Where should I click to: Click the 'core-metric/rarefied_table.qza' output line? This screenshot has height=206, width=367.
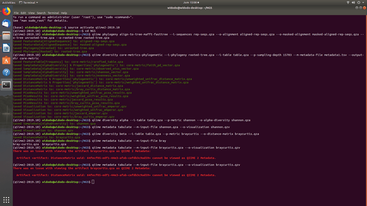pyautogui.click(x=68, y=62)
